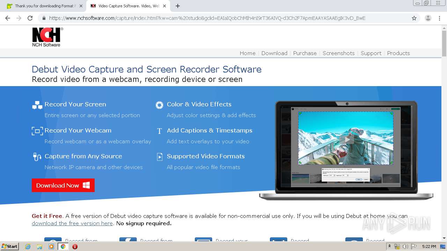Click the Add Captions & Timestamps heading
The width and height of the screenshot is (447, 251).
[210, 130]
